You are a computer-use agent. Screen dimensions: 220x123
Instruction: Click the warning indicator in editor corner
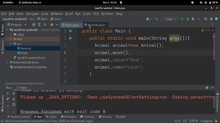click(x=203, y=30)
